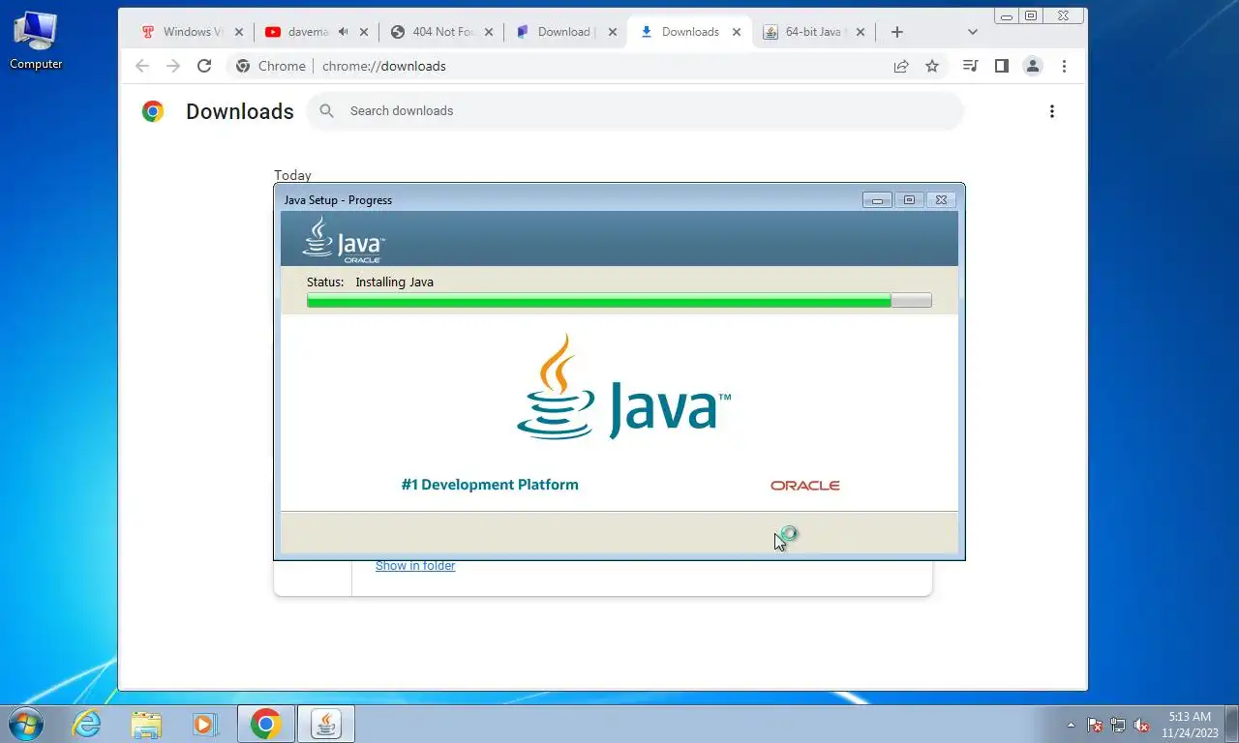The height and width of the screenshot is (743, 1239).
Task: Close the 64-bit Java tab
Action: [x=861, y=32]
